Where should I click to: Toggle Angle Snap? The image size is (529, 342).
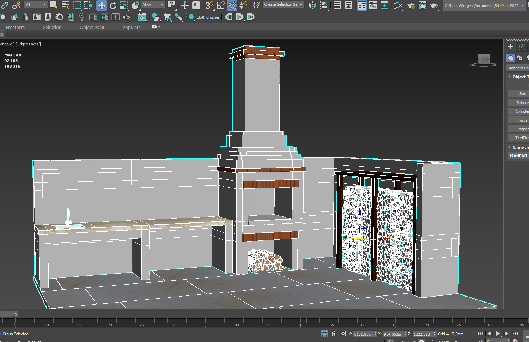(x=221, y=5)
